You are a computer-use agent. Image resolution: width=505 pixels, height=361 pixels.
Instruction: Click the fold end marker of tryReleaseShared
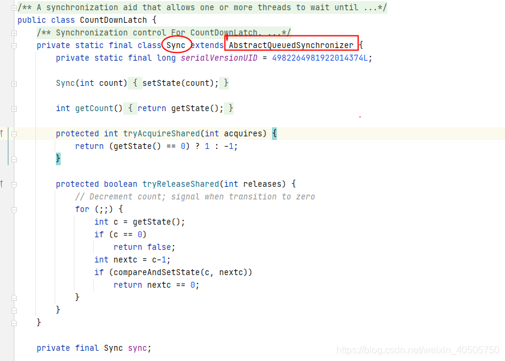(x=14, y=311)
